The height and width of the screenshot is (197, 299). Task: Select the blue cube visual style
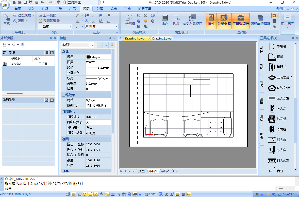pyautogui.click(x=139, y=21)
